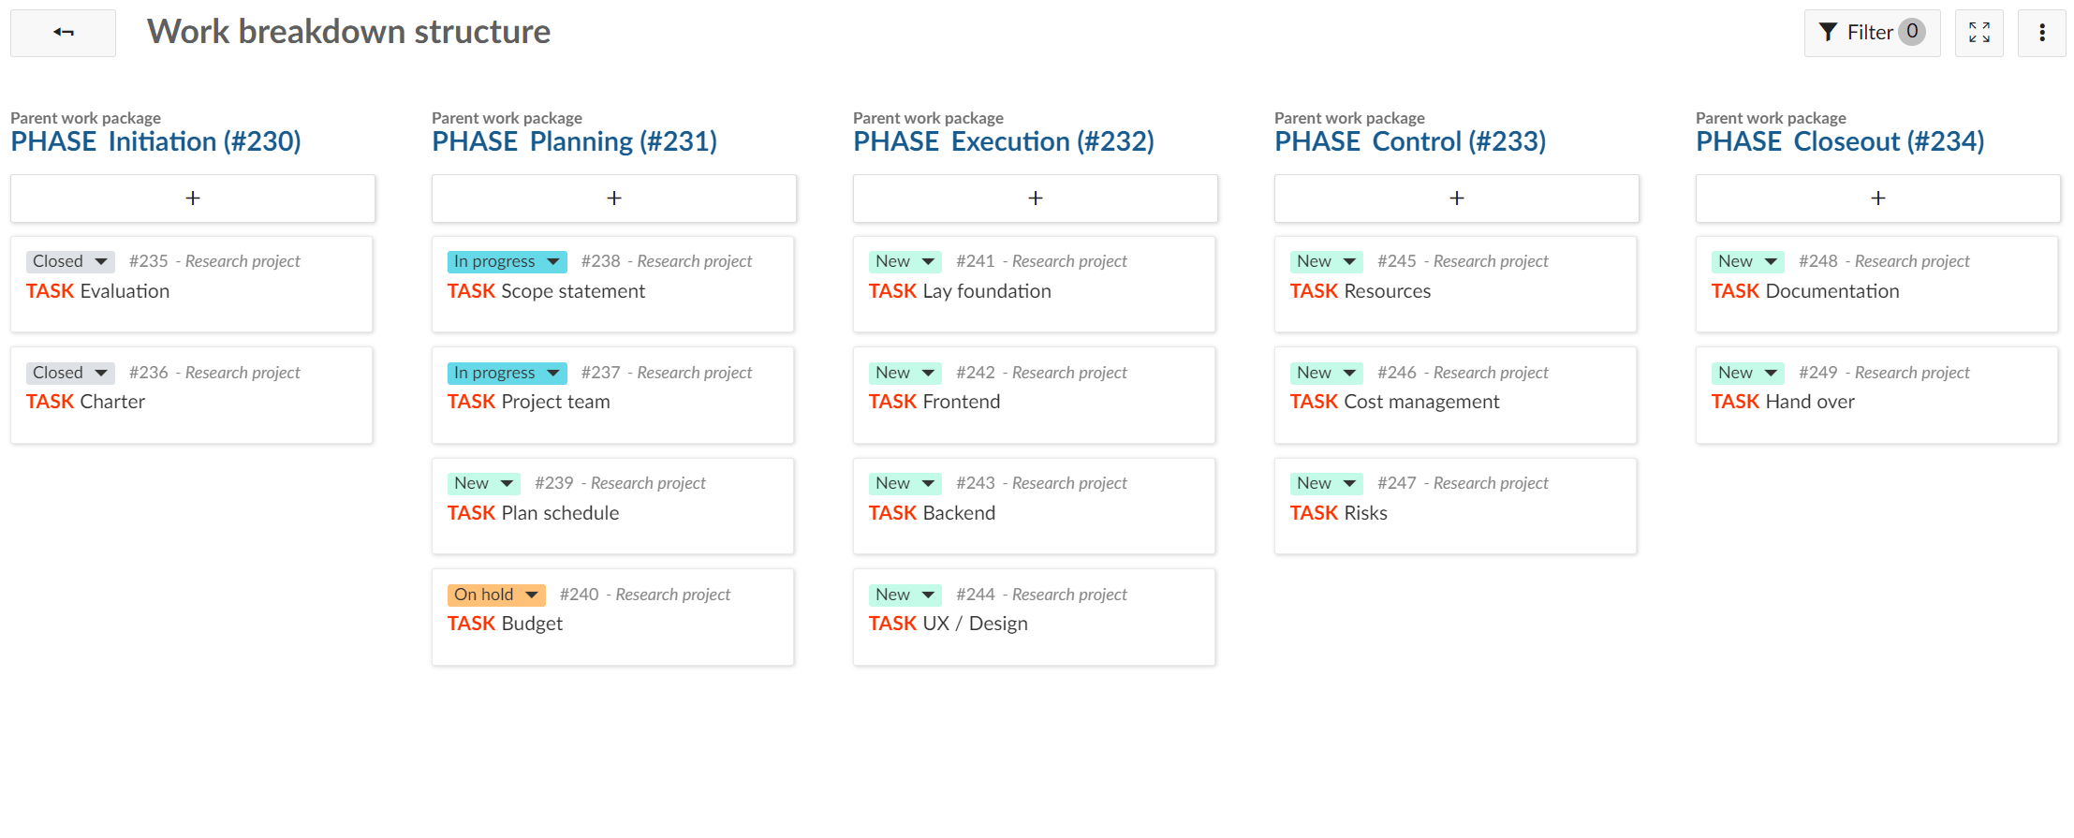Viewport: 2074px width, 838px height.
Task: Click the fullscreen expand icon
Action: 1979,32
